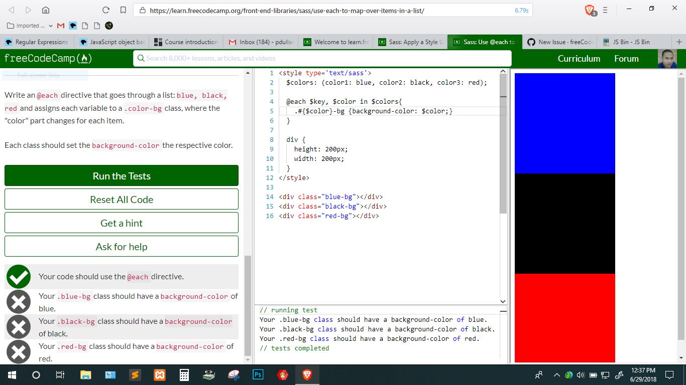Open the Snipping Tool taskbar icon

point(234,374)
